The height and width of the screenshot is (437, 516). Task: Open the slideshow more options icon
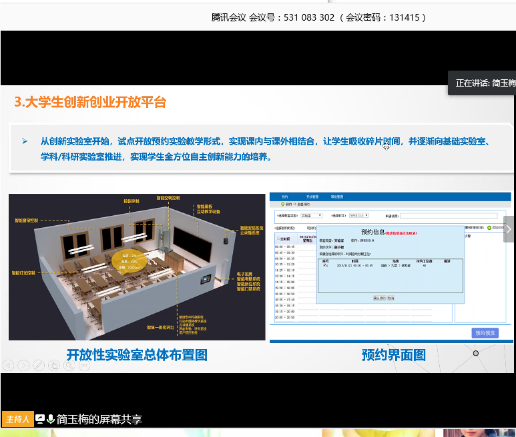85,365
